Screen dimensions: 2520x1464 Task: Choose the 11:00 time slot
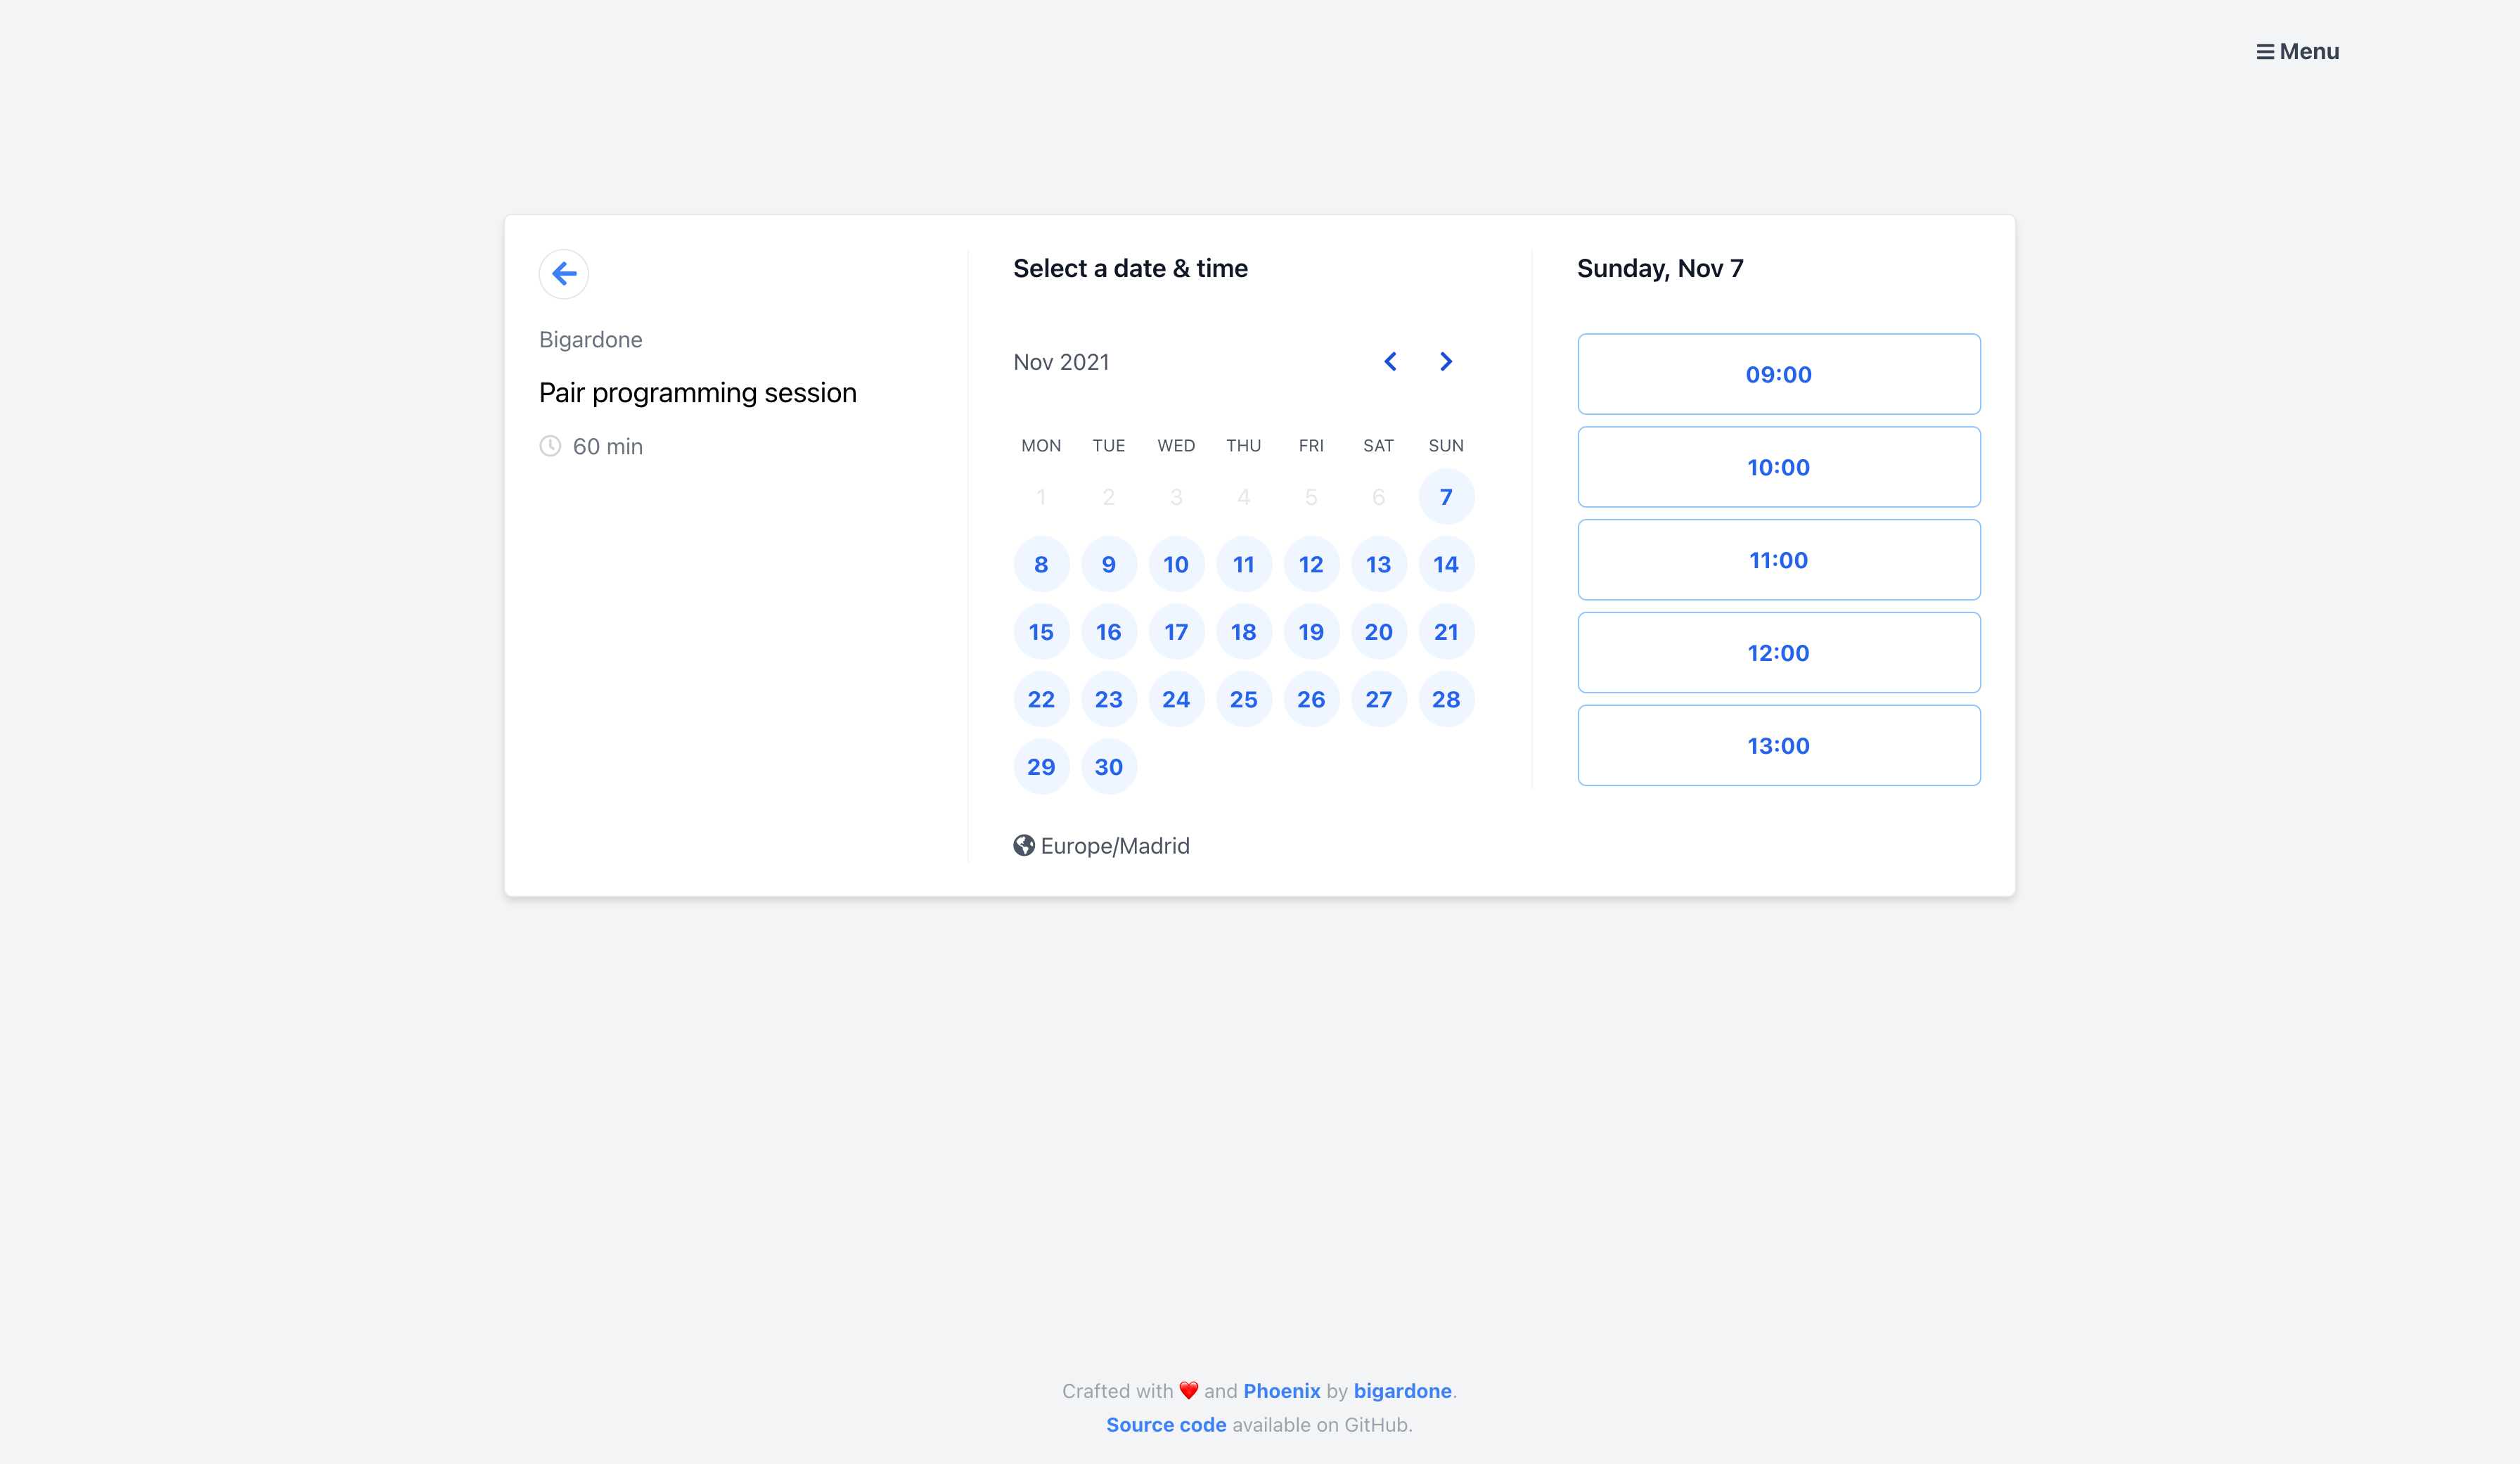tap(1778, 560)
